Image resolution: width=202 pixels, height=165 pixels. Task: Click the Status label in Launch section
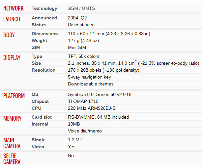point(39,25)
